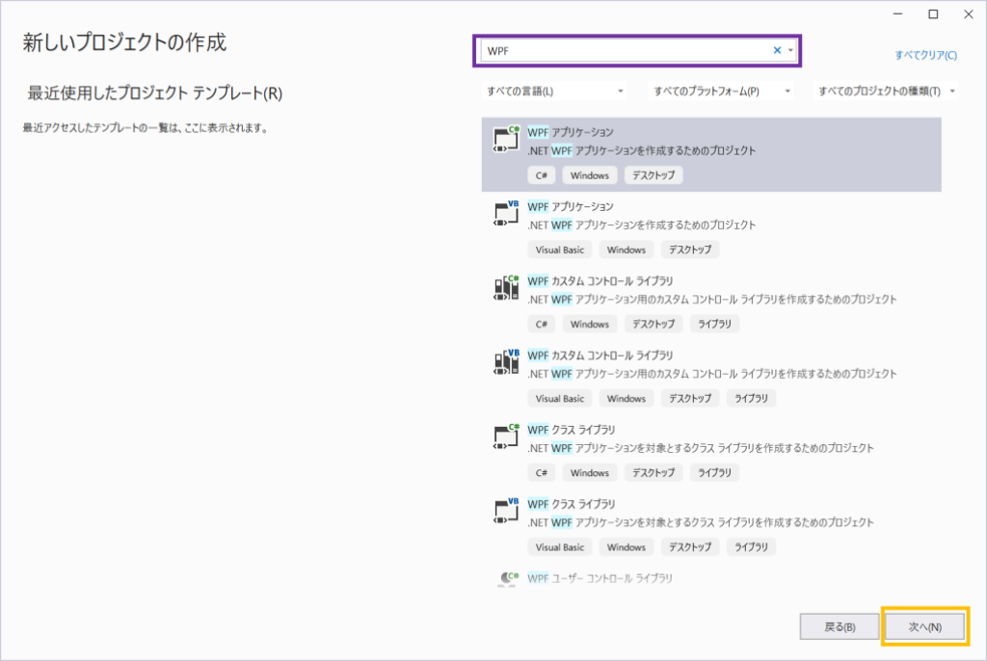Open the search history dropdown arrow

(x=790, y=50)
